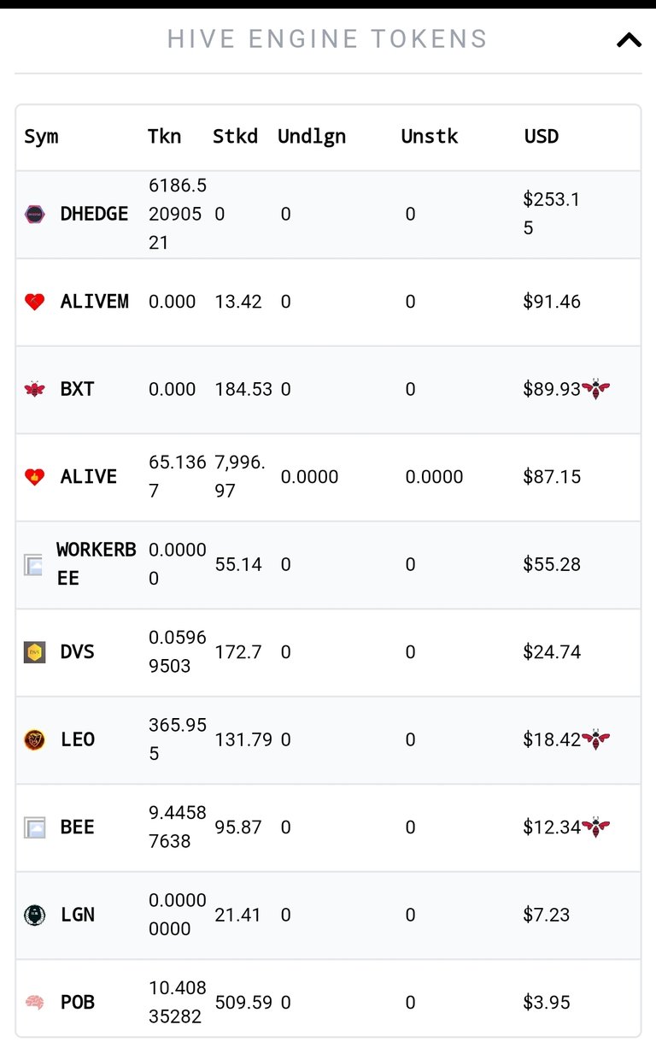Open the WORKERBEE token name
Viewport: 656px width, 1048px height.
[x=96, y=564]
